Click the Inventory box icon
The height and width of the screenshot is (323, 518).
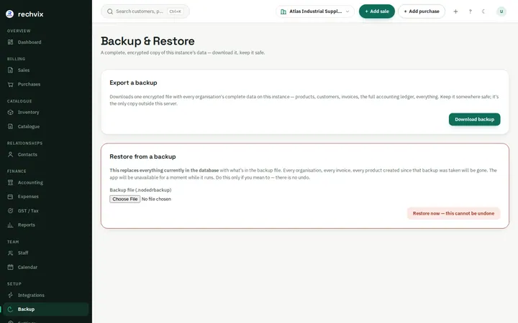pos(11,113)
